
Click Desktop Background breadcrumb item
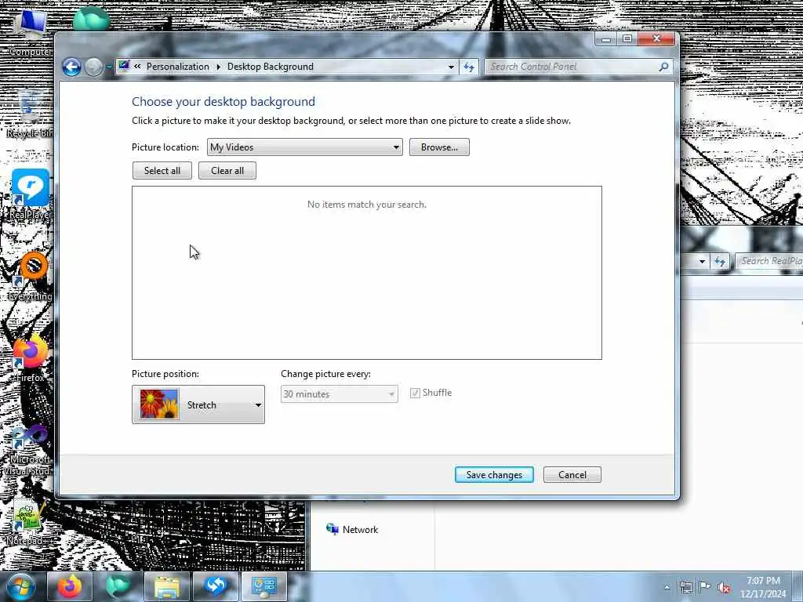pos(271,67)
